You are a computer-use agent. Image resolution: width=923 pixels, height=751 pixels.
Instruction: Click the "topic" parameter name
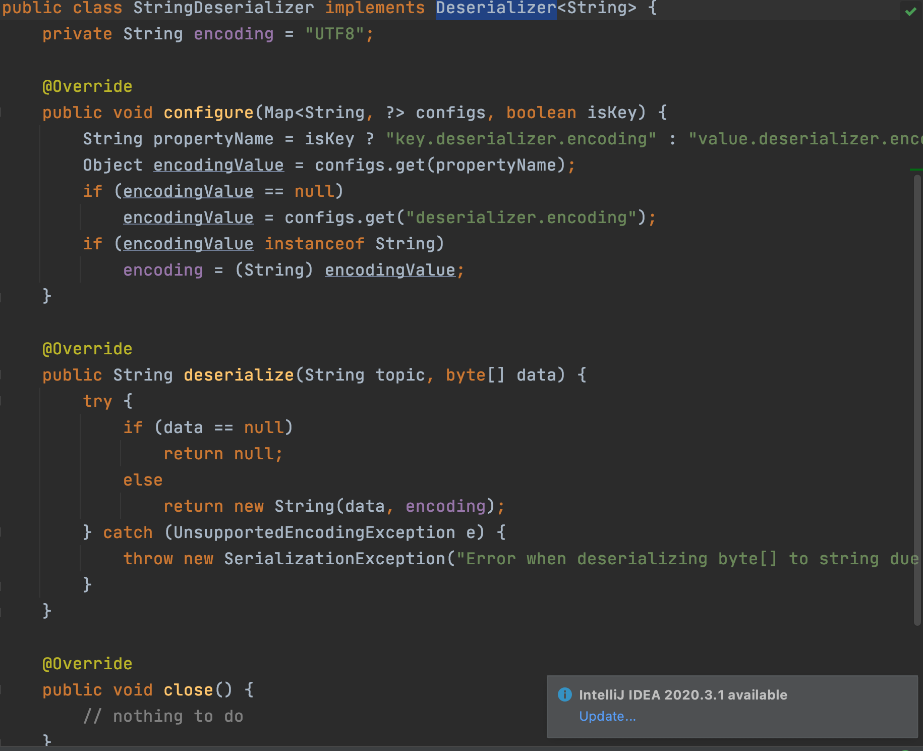[400, 375]
